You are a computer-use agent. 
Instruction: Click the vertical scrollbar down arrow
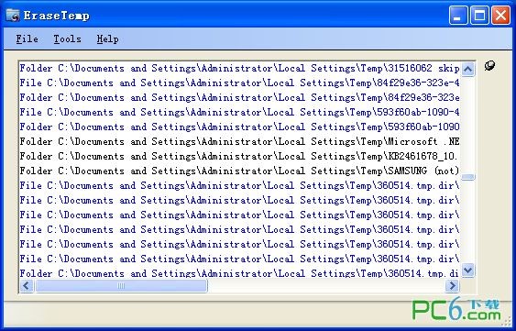click(467, 270)
